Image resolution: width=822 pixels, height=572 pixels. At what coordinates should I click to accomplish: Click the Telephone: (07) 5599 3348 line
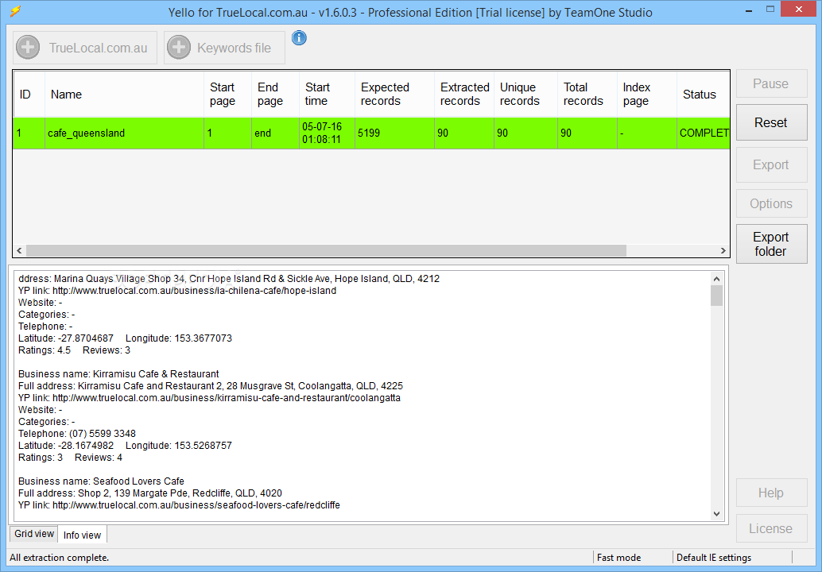[x=77, y=434]
